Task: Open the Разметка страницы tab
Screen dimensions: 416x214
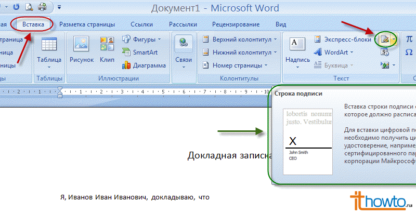Action: pos(87,24)
